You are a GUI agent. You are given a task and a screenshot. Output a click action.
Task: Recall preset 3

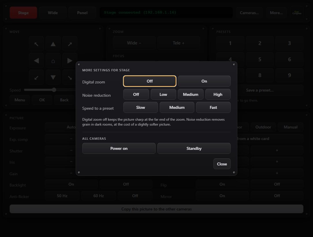tap(289, 43)
